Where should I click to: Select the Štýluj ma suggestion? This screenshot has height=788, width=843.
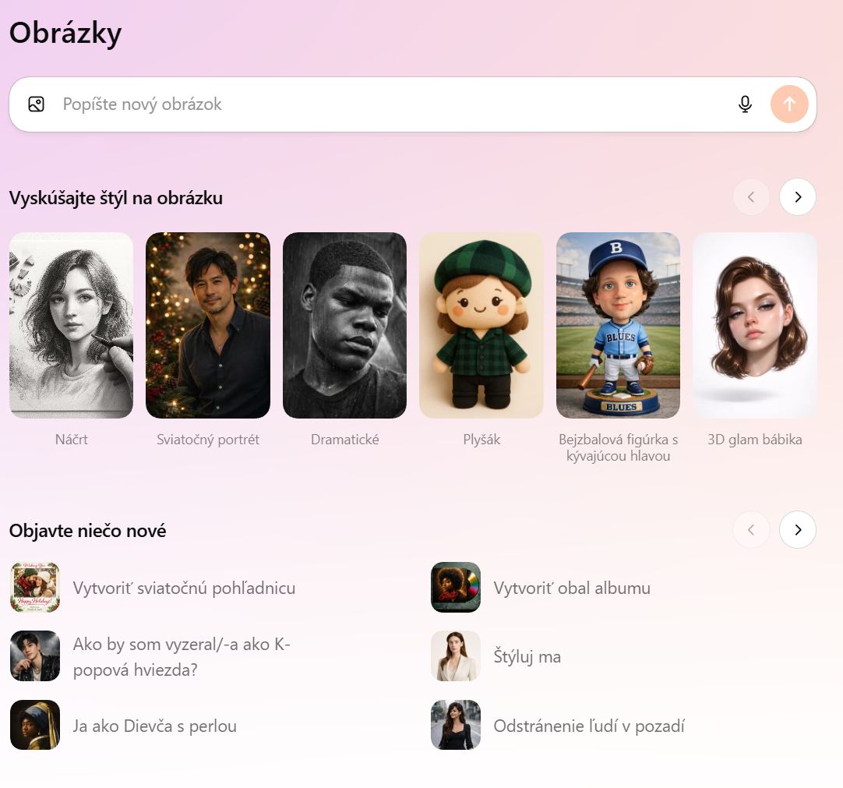(x=527, y=657)
